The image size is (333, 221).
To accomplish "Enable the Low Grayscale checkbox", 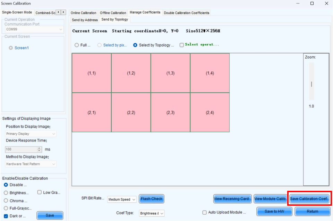I will tap(40, 193).
